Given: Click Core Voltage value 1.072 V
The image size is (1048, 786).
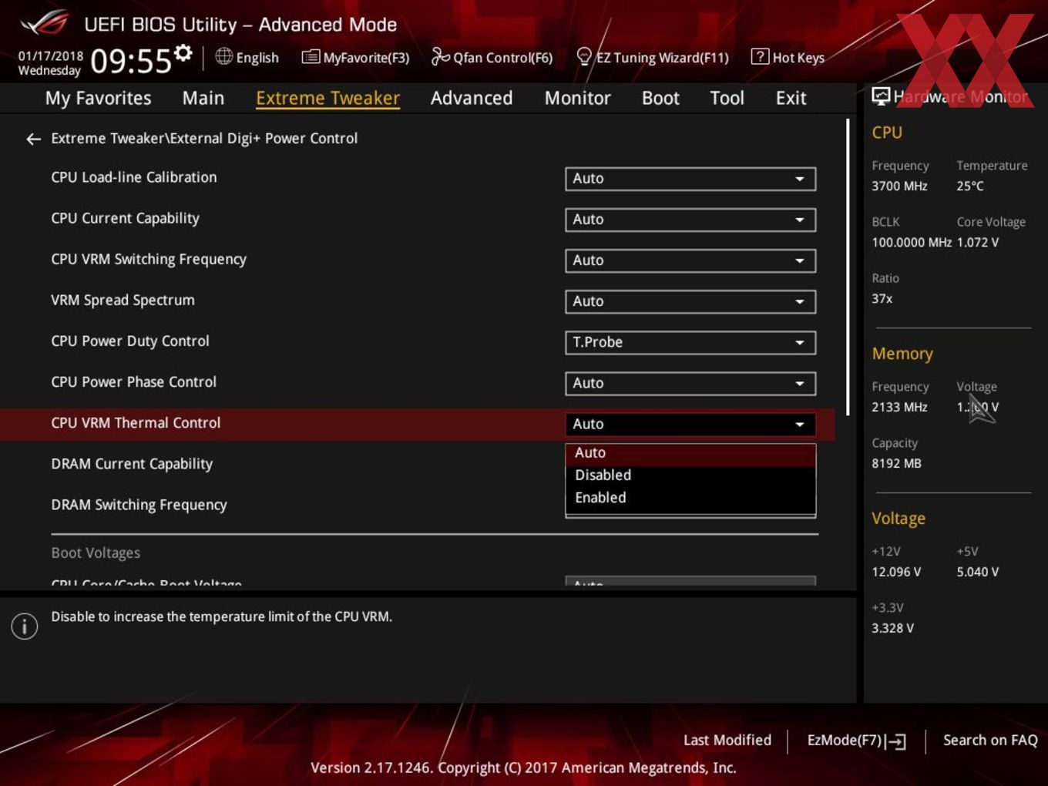Looking at the screenshot, I should [x=978, y=242].
